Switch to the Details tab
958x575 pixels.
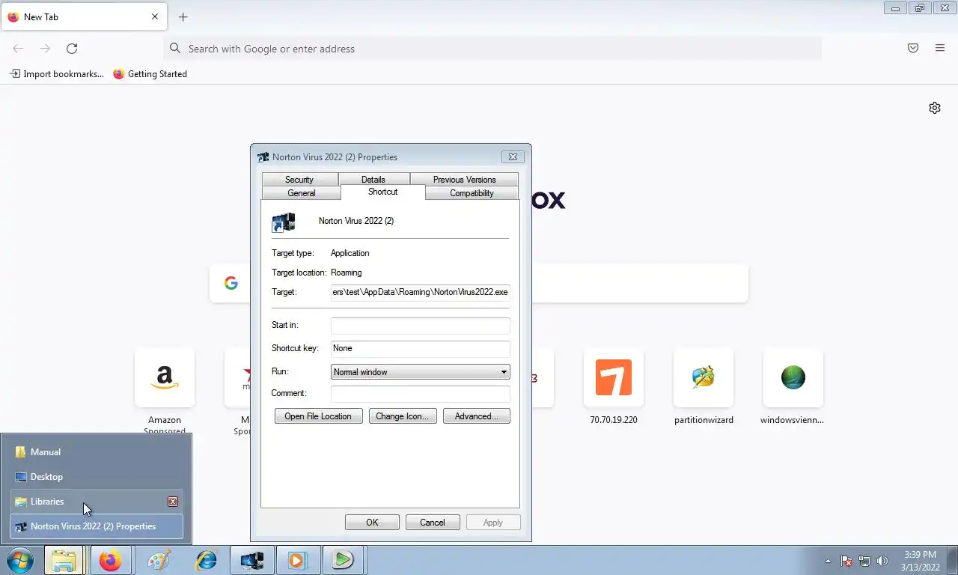pyautogui.click(x=373, y=180)
